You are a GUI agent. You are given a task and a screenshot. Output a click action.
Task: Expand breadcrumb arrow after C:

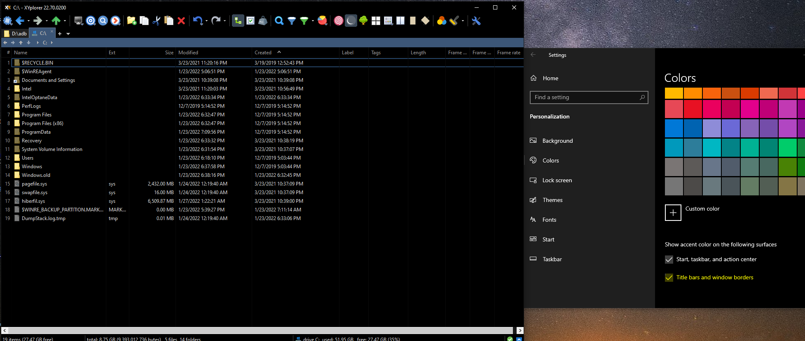(51, 42)
